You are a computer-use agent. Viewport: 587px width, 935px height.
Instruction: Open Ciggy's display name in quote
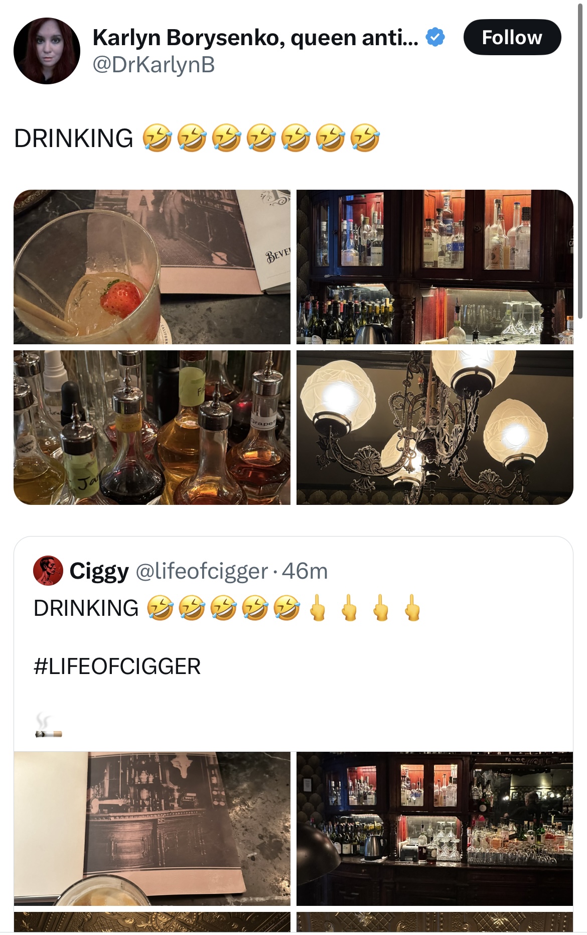click(x=99, y=571)
